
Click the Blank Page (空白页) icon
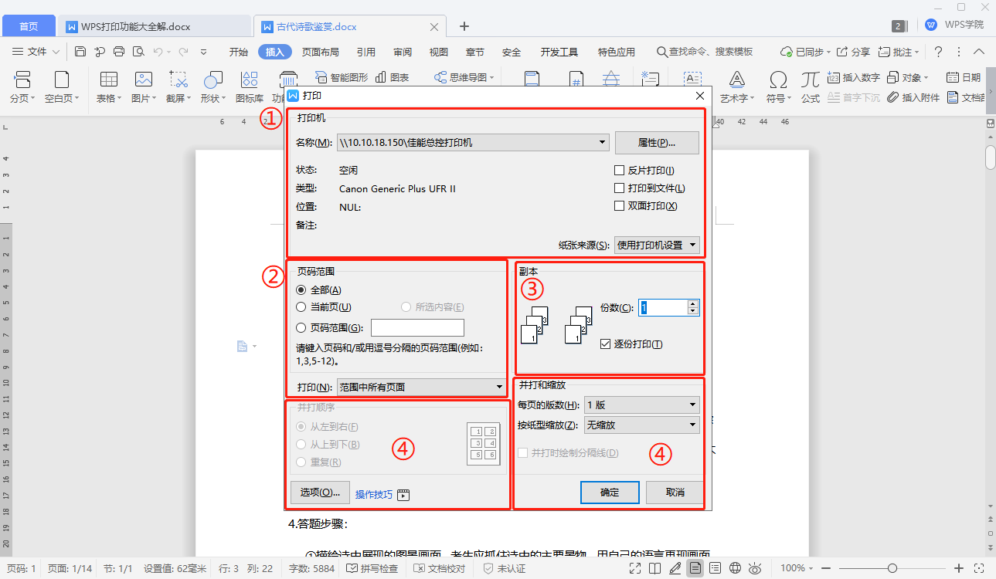(x=61, y=79)
